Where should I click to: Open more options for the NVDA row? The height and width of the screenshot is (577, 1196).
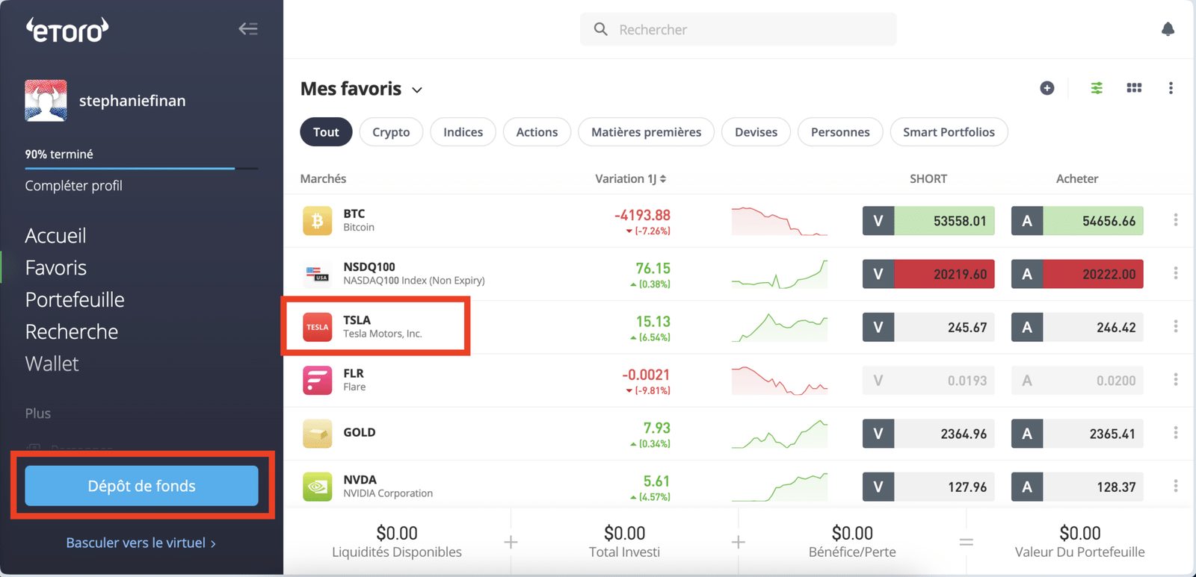pos(1176,486)
